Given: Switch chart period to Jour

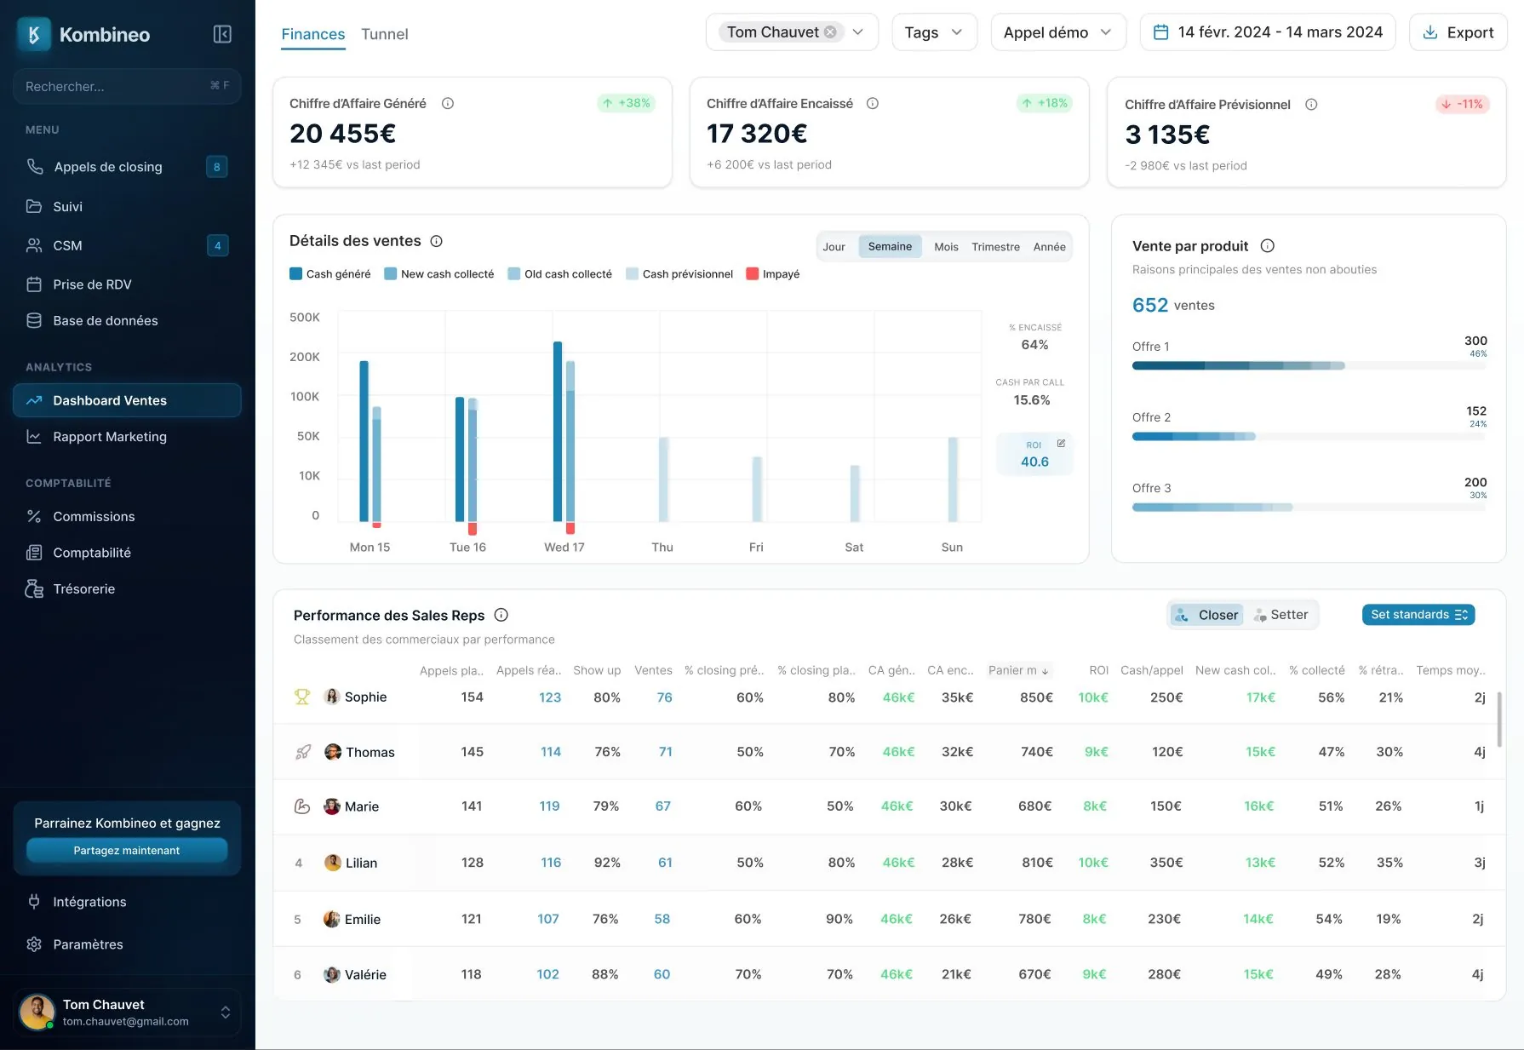Looking at the screenshot, I should (x=834, y=247).
